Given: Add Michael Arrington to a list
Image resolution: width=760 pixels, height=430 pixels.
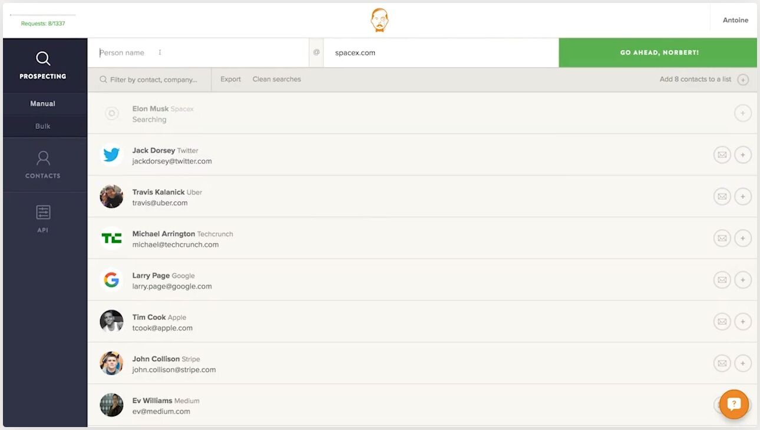Looking at the screenshot, I should click(743, 238).
